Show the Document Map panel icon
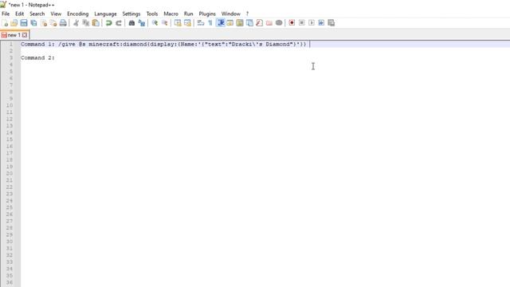Screen dimensions: 510x287 coord(240,23)
